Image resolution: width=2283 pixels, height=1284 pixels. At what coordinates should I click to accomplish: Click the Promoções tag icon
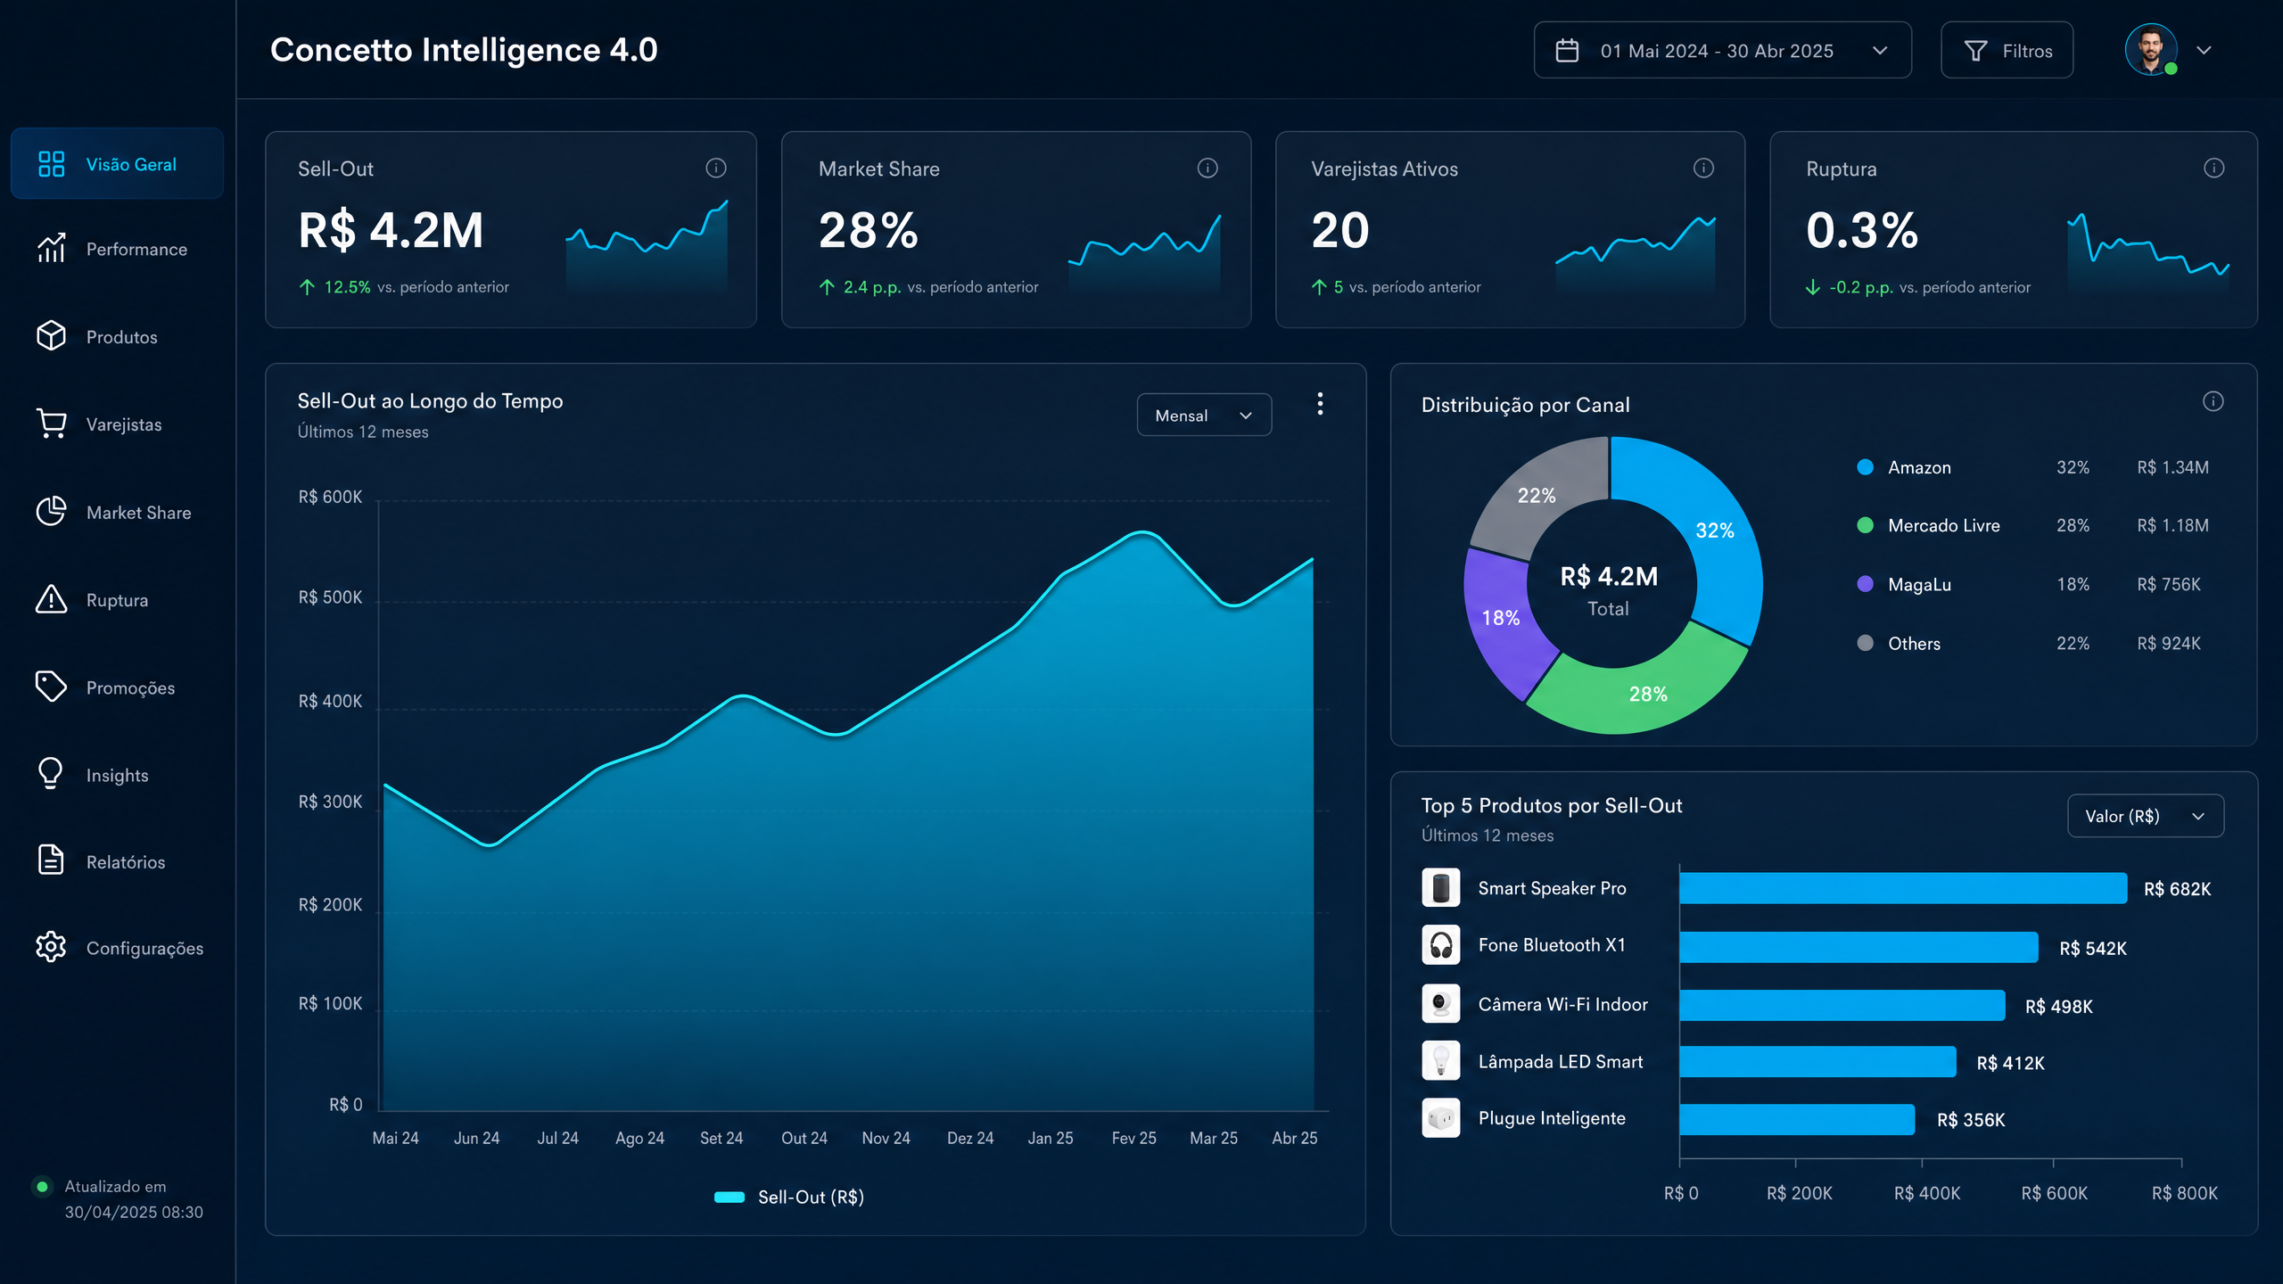pos(51,687)
